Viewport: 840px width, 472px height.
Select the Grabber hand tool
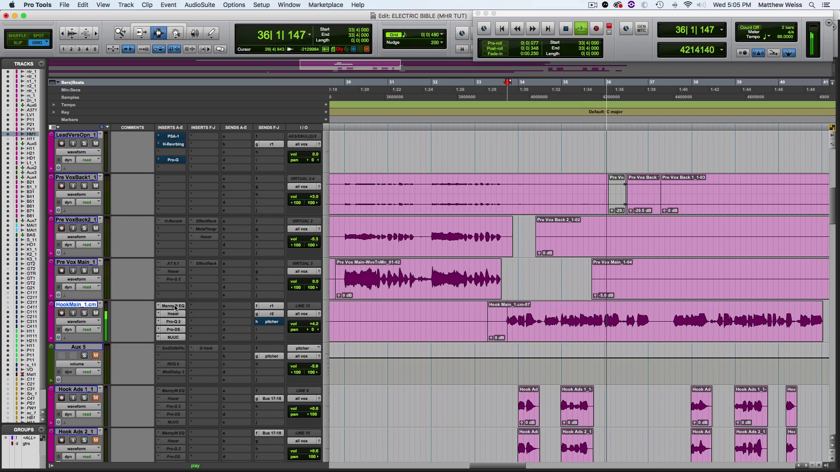pyautogui.click(x=176, y=33)
